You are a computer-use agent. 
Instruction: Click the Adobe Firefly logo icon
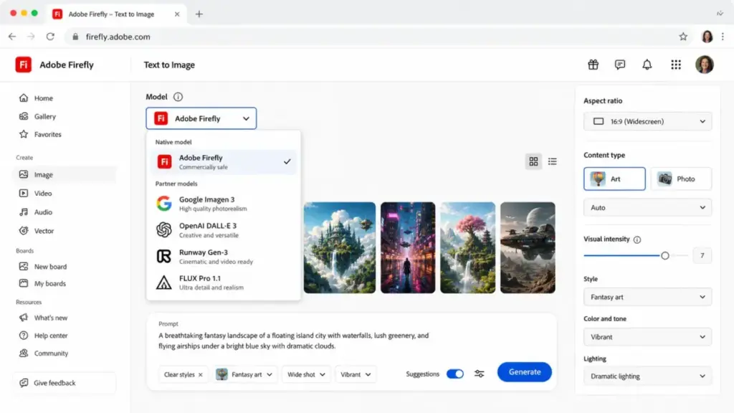coord(24,65)
